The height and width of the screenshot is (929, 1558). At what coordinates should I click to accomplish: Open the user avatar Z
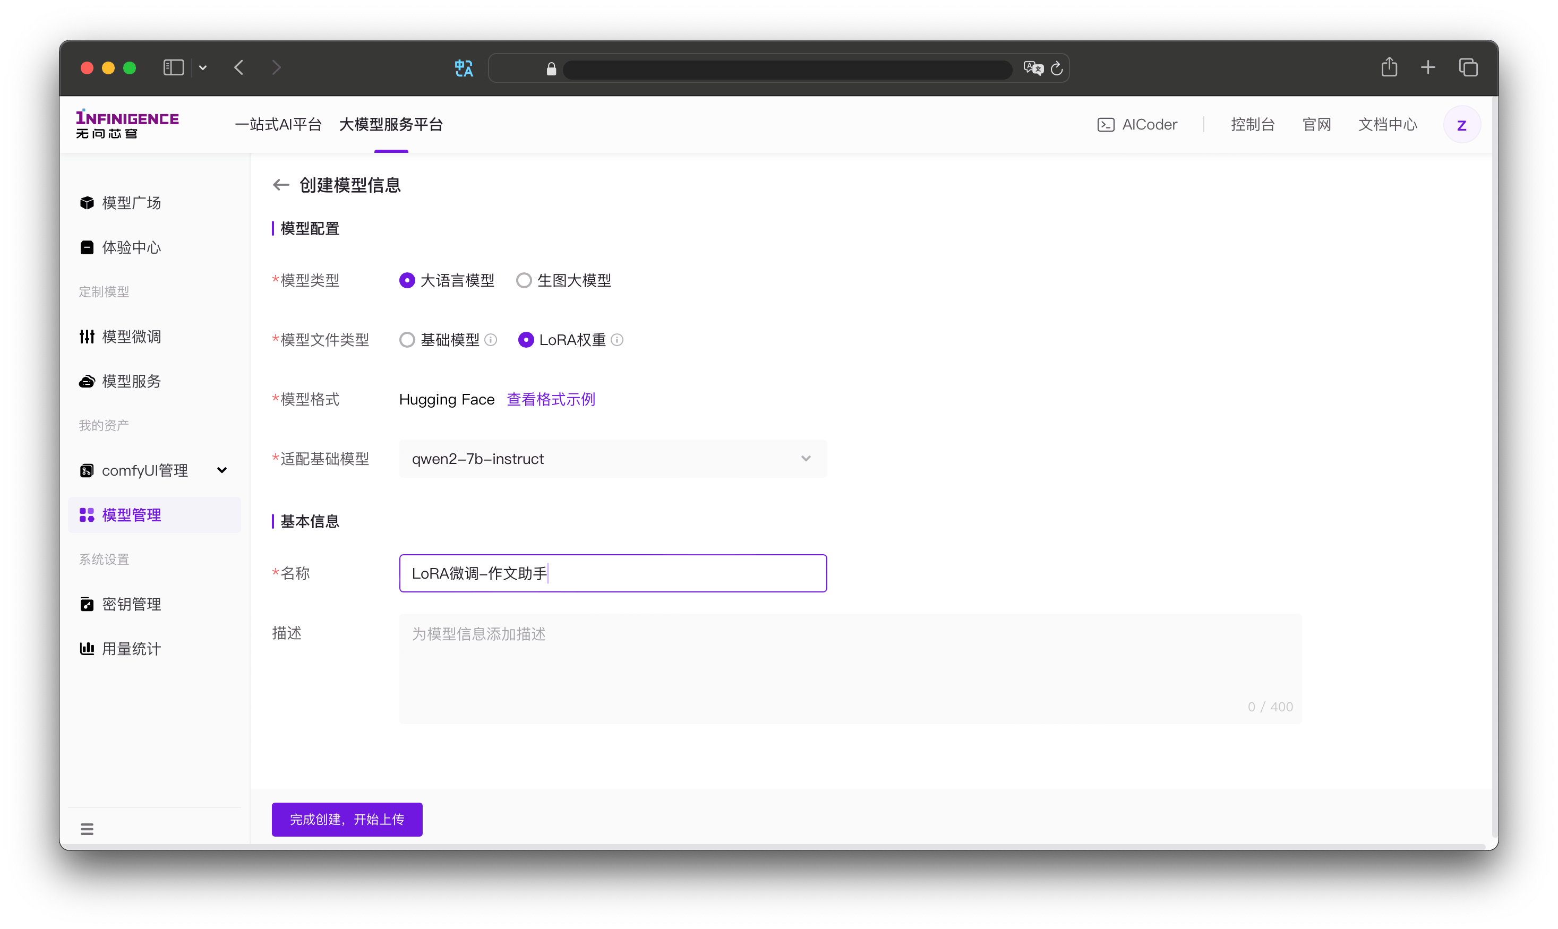(1462, 125)
